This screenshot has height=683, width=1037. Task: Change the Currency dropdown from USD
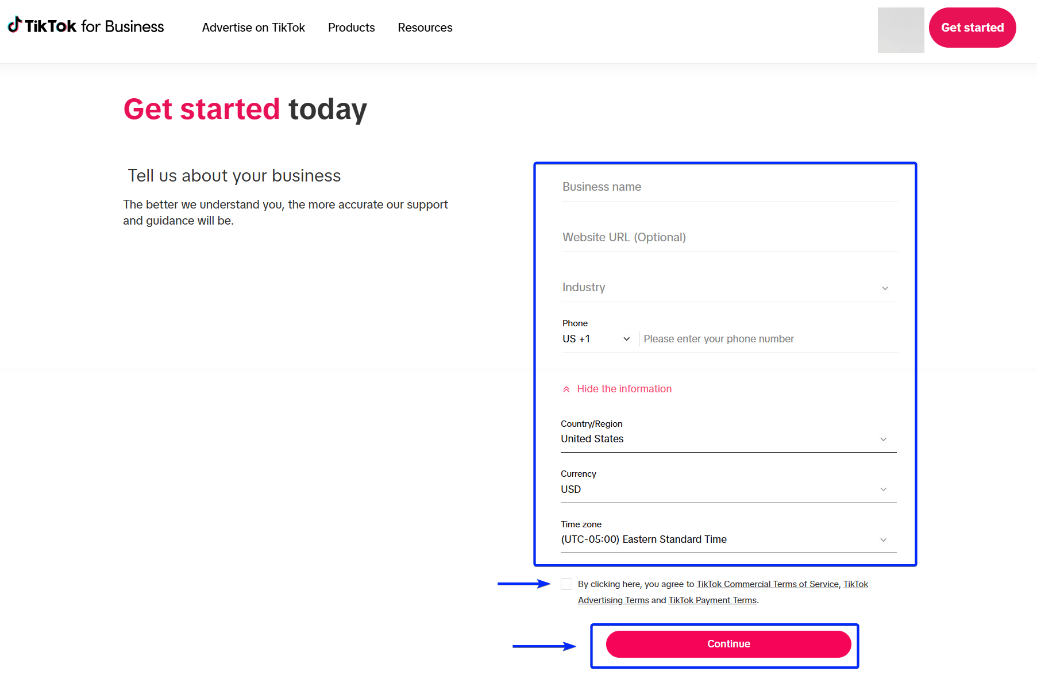pyautogui.click(x=728, y=489)
